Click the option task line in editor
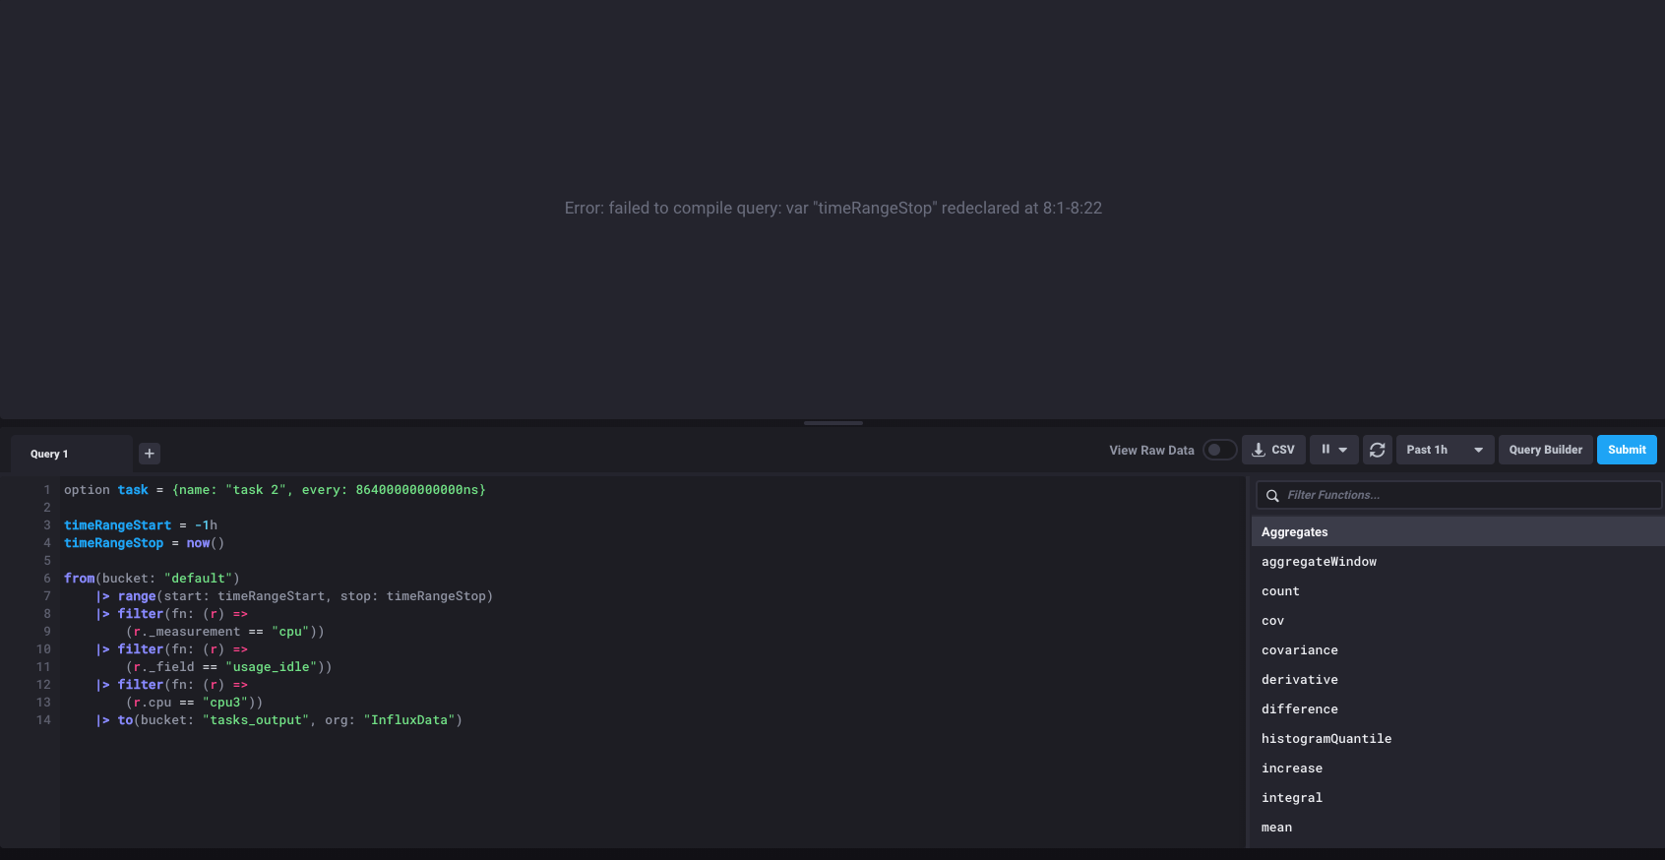This screenshot has height=860, width=1665. pyautogui.click(x=275, y=490)
